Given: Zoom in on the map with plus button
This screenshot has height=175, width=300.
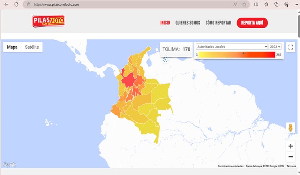Looking at the screenshot, I should click(x=291, y=146).
